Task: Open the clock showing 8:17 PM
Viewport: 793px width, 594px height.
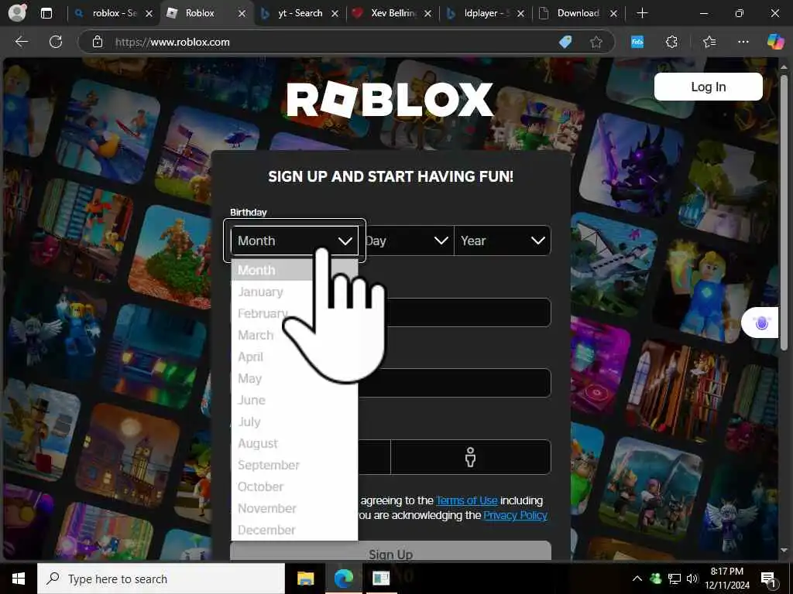Action: click(726, 579)
